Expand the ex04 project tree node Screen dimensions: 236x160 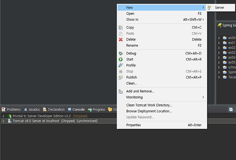tap(219, 57)
